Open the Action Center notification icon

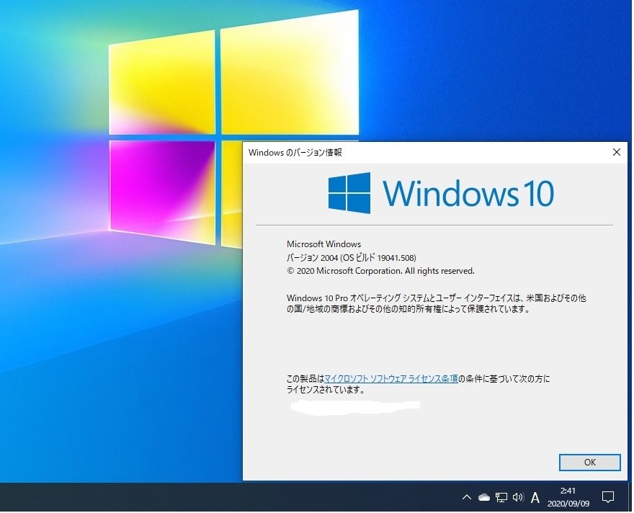coord(609,498)
